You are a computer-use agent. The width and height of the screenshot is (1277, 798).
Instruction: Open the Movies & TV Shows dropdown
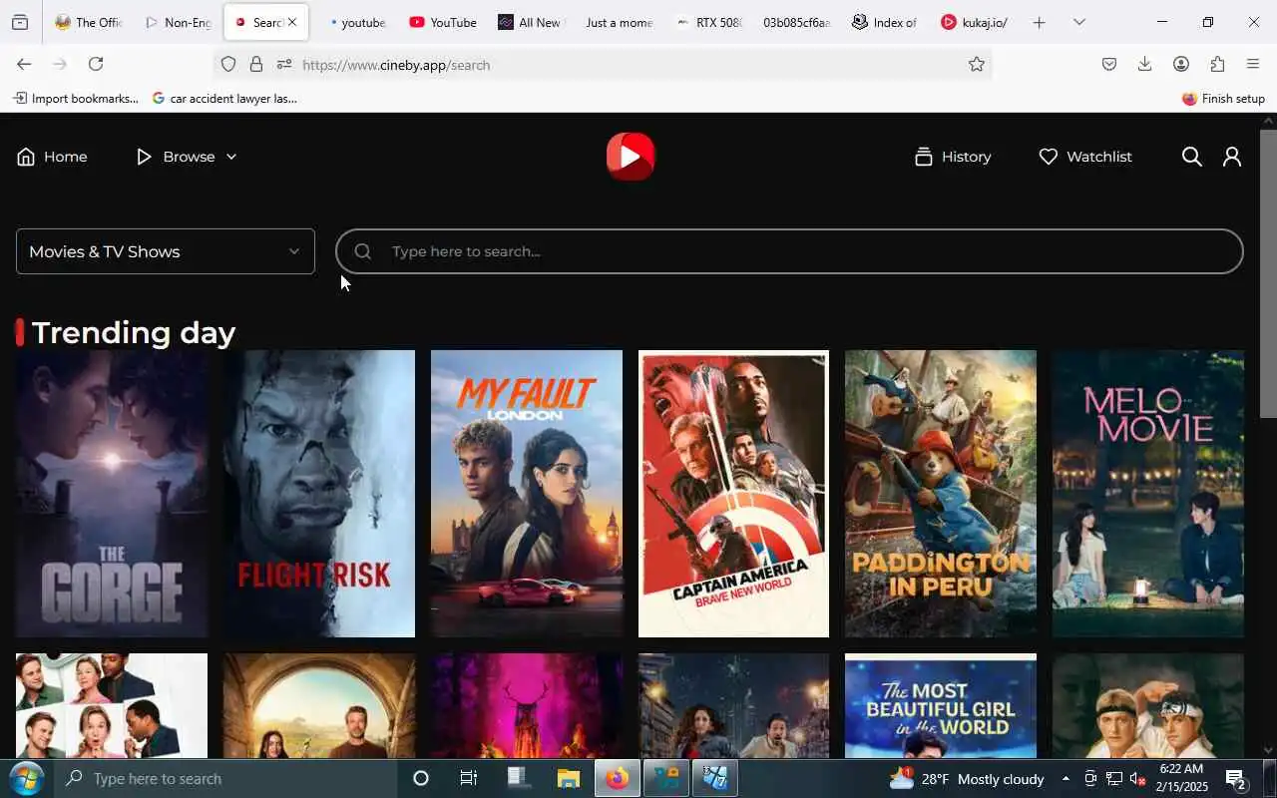pos(166,251)
